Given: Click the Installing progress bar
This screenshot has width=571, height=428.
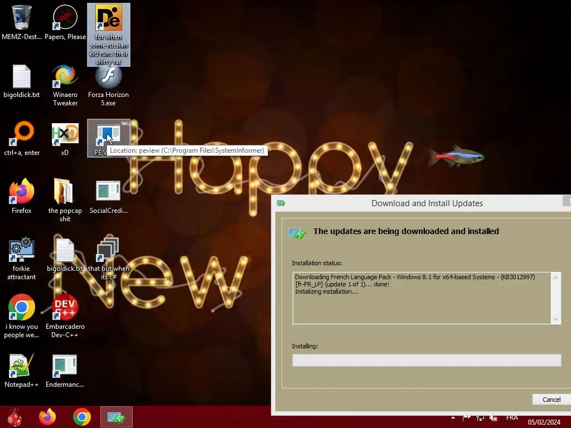Looking at the screenshot, I should click(427, 361).
